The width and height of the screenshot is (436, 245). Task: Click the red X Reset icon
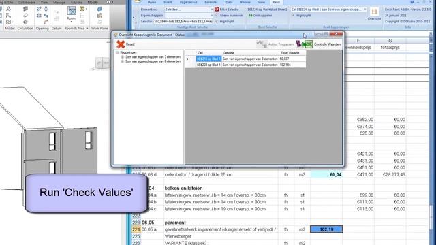click(121, 44)
